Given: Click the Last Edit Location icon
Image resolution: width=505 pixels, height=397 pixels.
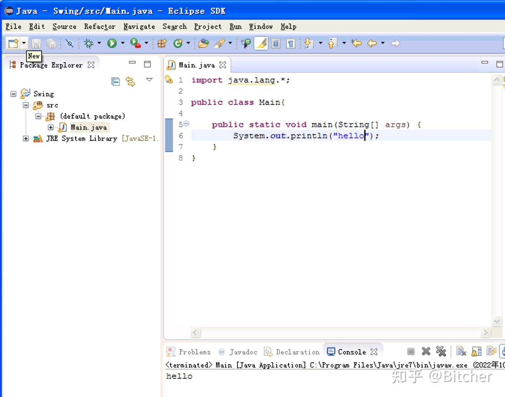Looking at the screenshot, I should (356, 43).
